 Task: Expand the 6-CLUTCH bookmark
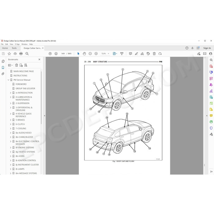[11, 124]
